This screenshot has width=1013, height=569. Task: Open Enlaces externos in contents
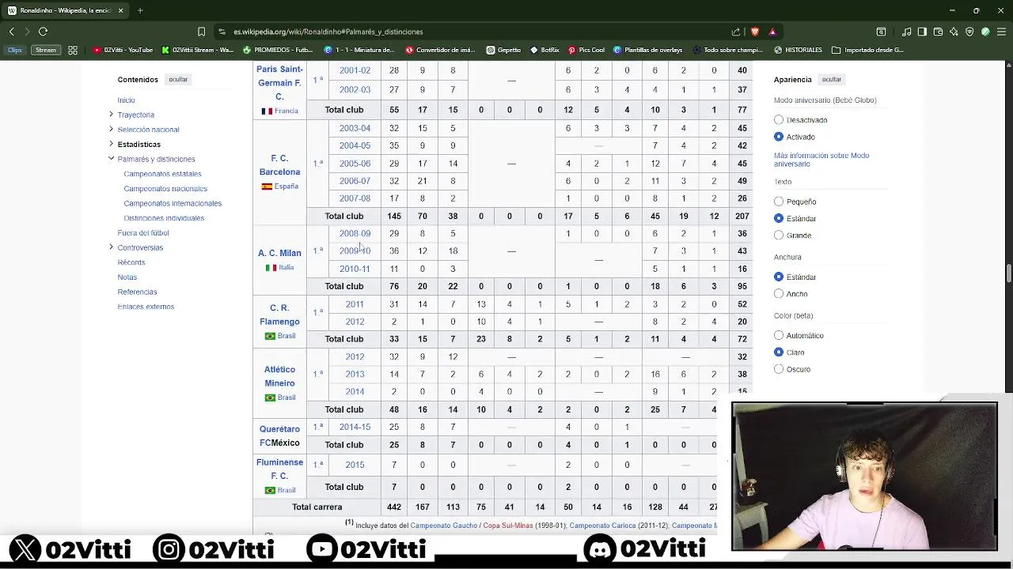[x=146, y=307]
